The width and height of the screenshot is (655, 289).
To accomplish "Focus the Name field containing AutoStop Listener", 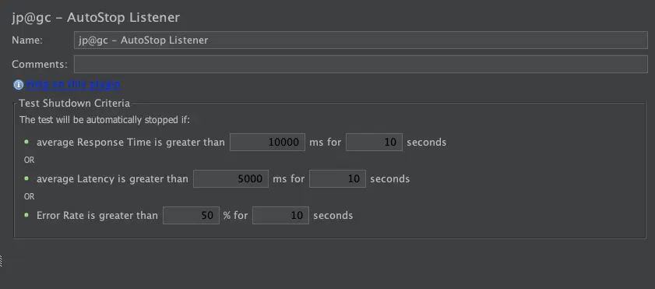I will (x=361, y=40).
